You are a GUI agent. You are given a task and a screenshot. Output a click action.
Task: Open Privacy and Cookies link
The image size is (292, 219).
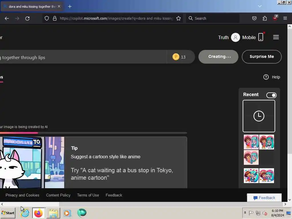[x=22, y=195]
